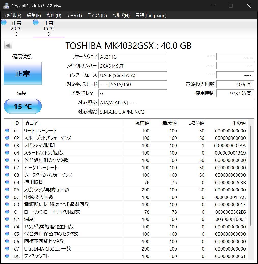The width and height of the screenshot is (258, 264).
Task: Open the 機能(U) menu
Action: [54, 16]
